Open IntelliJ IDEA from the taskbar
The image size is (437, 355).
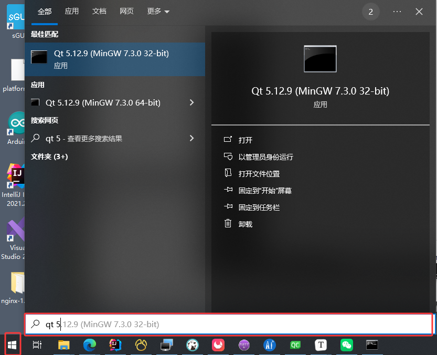point(115,345)
